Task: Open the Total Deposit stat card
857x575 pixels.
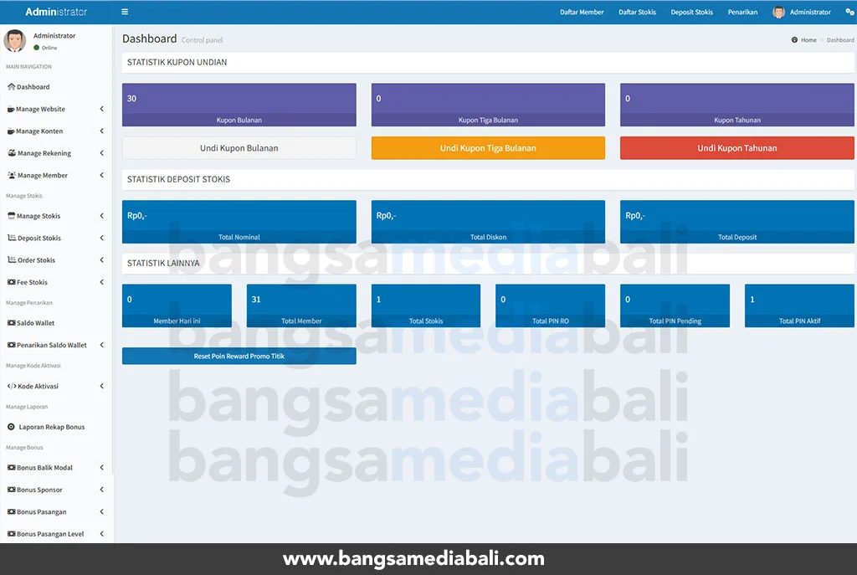Action: pyautogui.click(x=736, y=222)
